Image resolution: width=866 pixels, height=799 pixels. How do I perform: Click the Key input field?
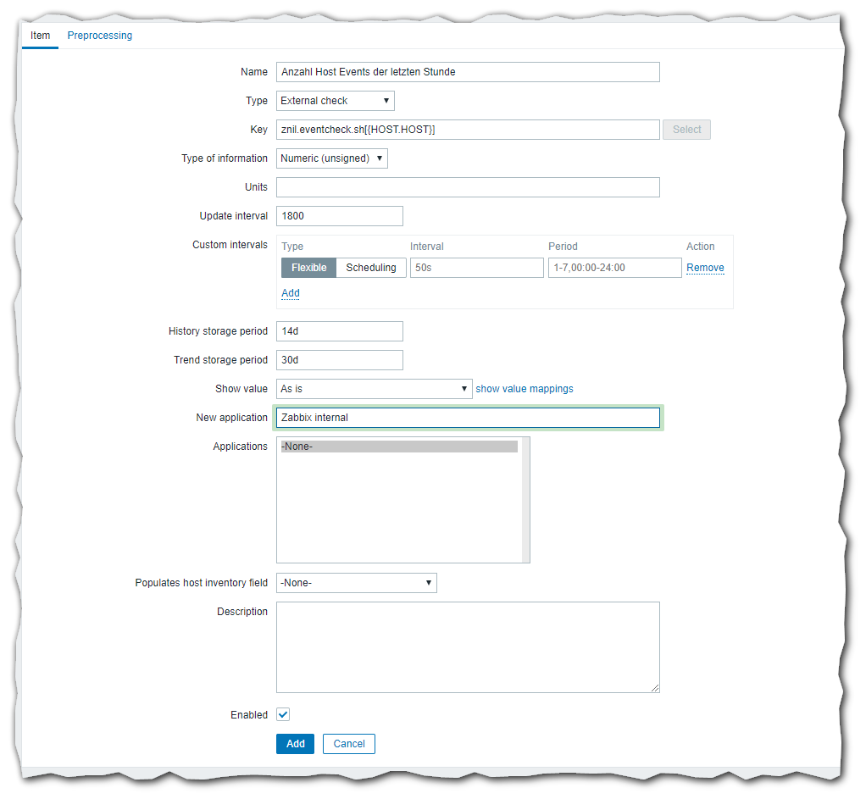coord(467,130)
